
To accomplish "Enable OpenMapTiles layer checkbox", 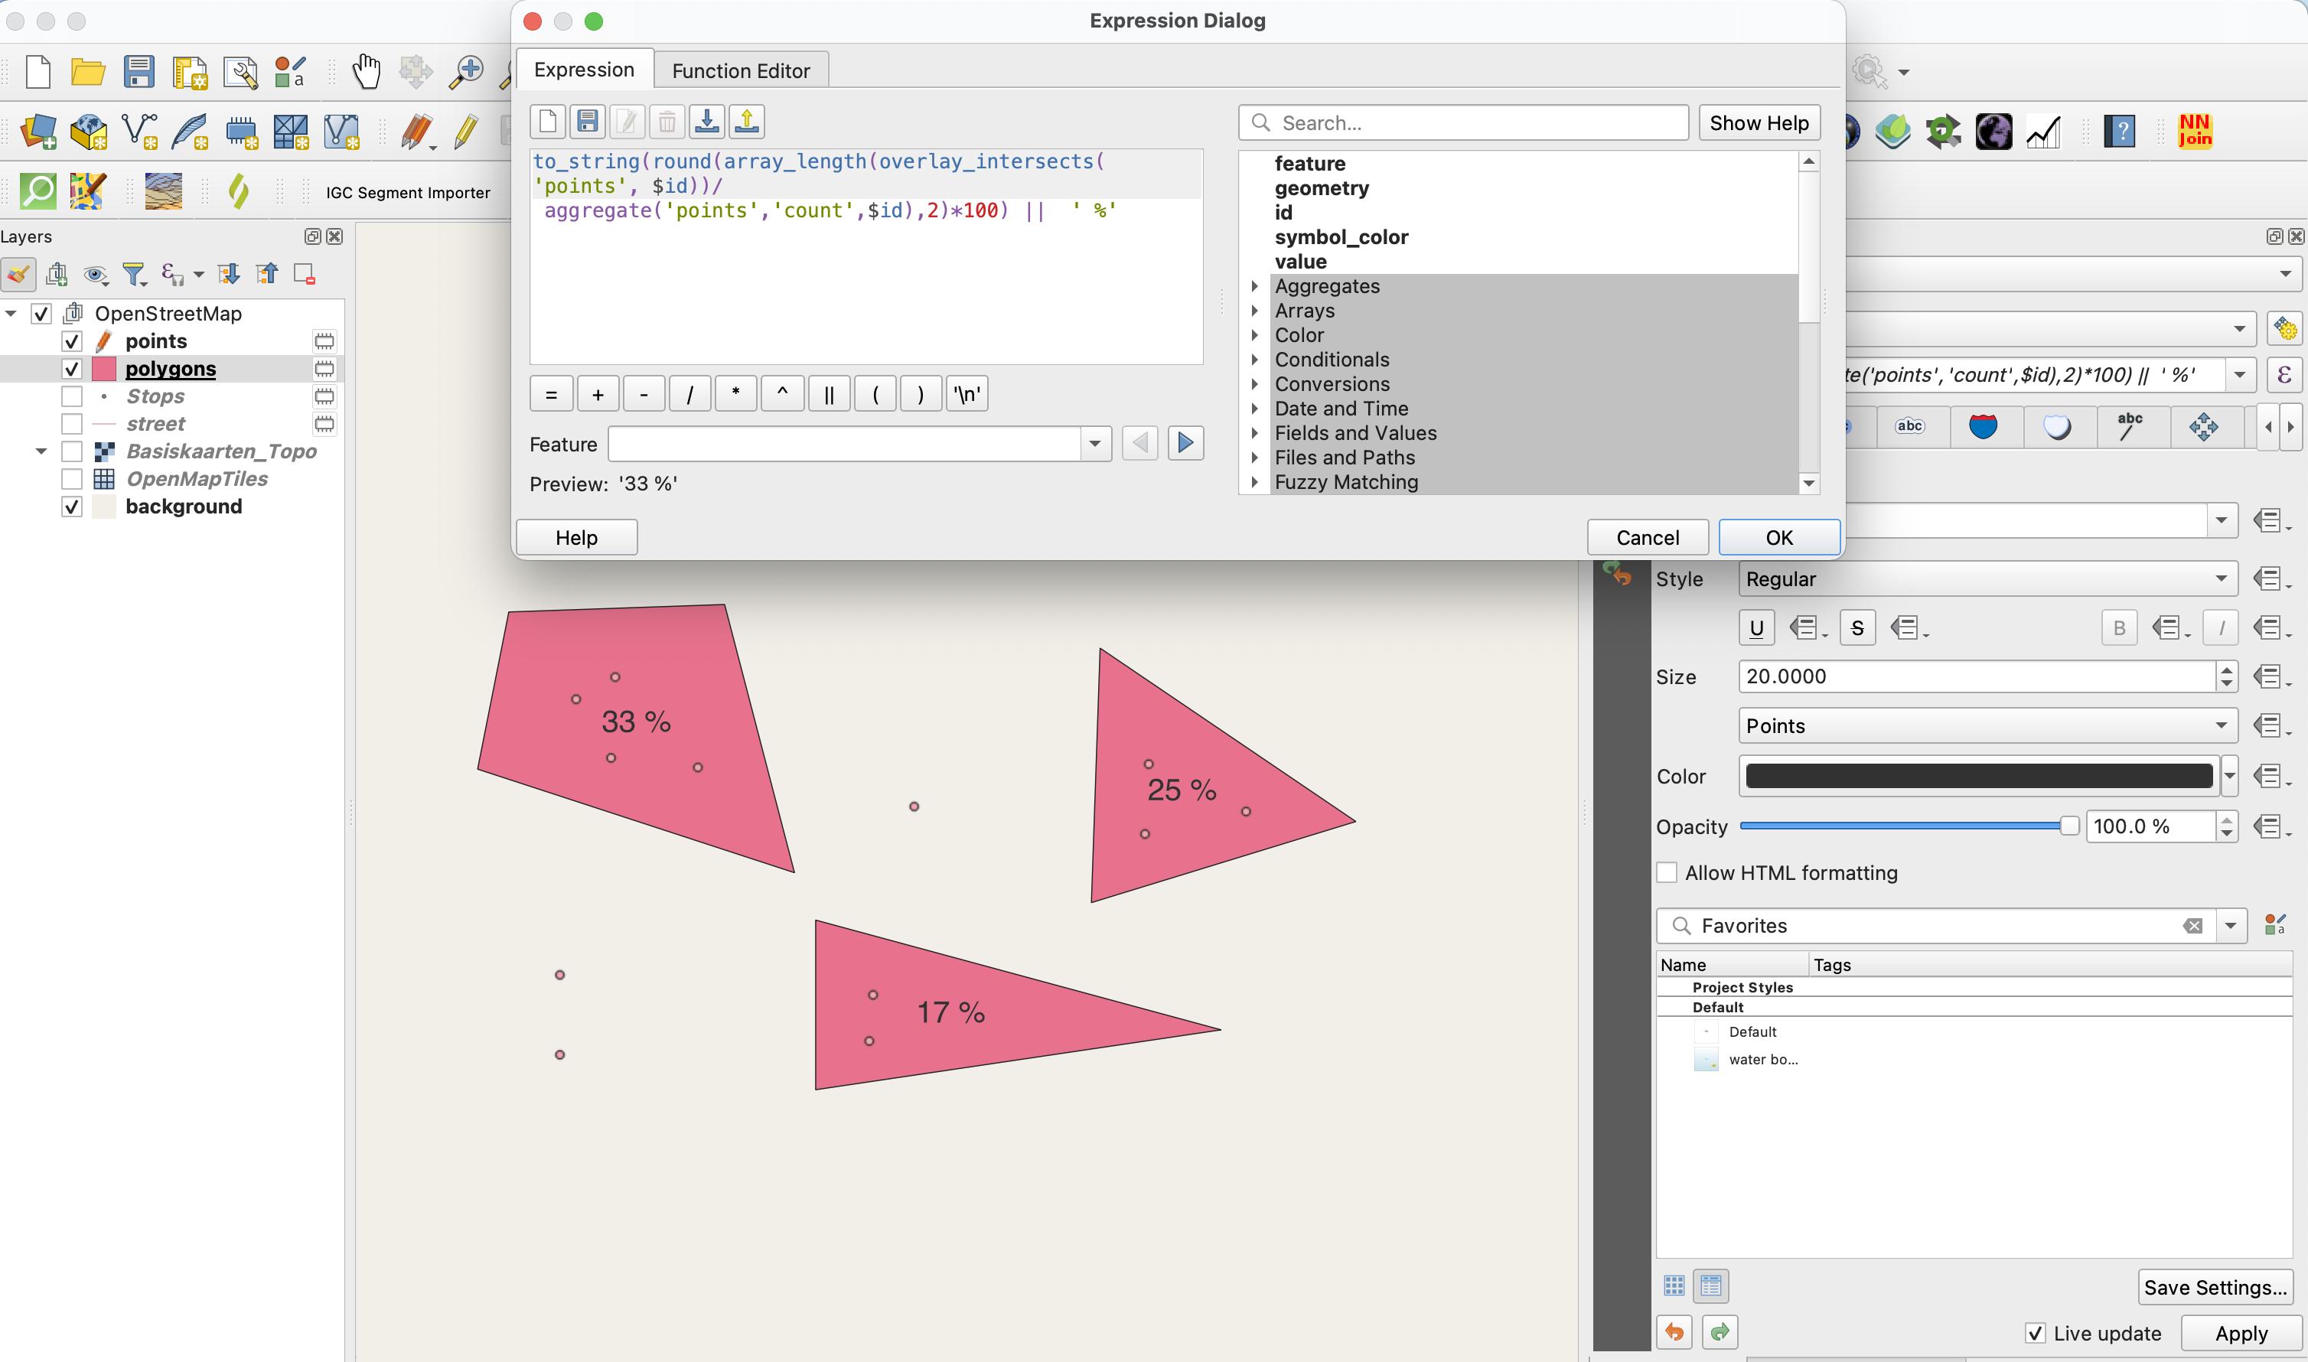I will (x=72, y=479).
